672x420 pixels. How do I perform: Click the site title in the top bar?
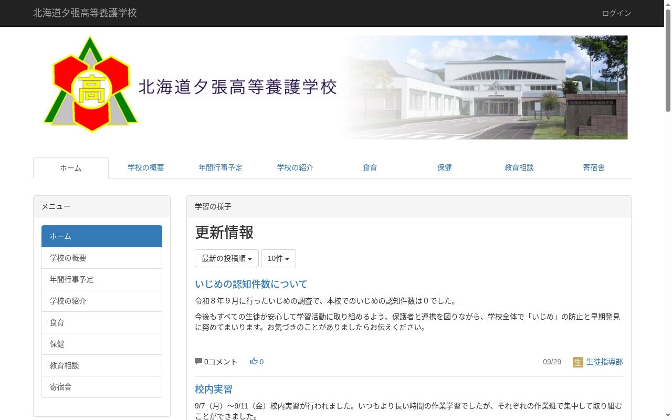[x=85, y=13]
